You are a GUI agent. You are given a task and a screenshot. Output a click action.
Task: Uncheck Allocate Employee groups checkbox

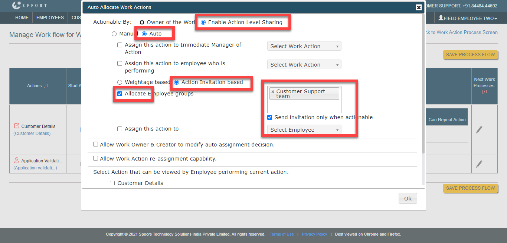coord(120,94)
